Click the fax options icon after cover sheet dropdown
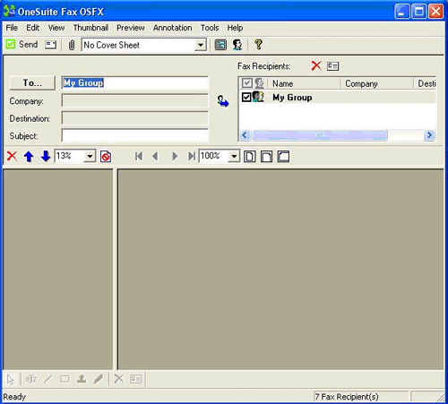 [220, 45]
